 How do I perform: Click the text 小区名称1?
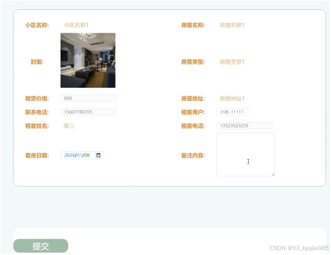(76, 25)
